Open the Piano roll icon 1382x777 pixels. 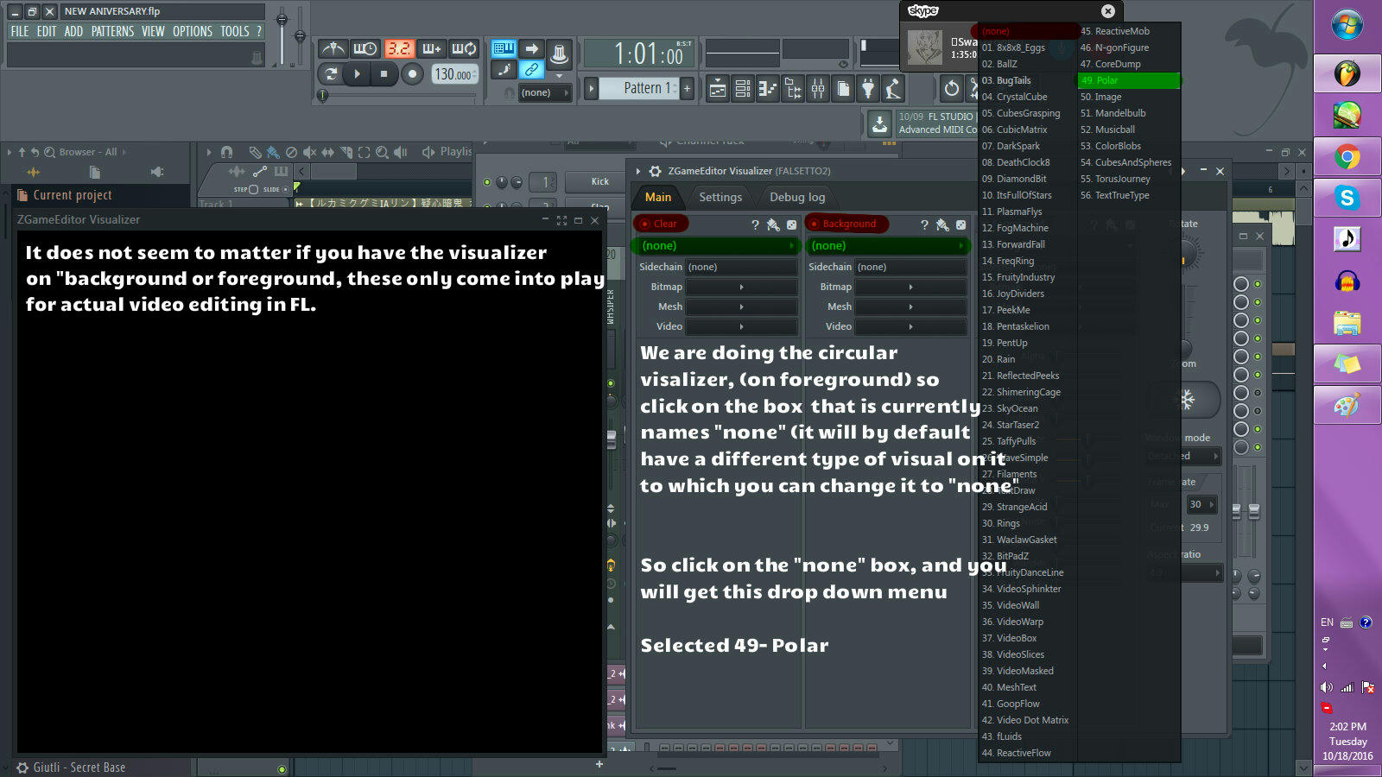tap(767, 88)
